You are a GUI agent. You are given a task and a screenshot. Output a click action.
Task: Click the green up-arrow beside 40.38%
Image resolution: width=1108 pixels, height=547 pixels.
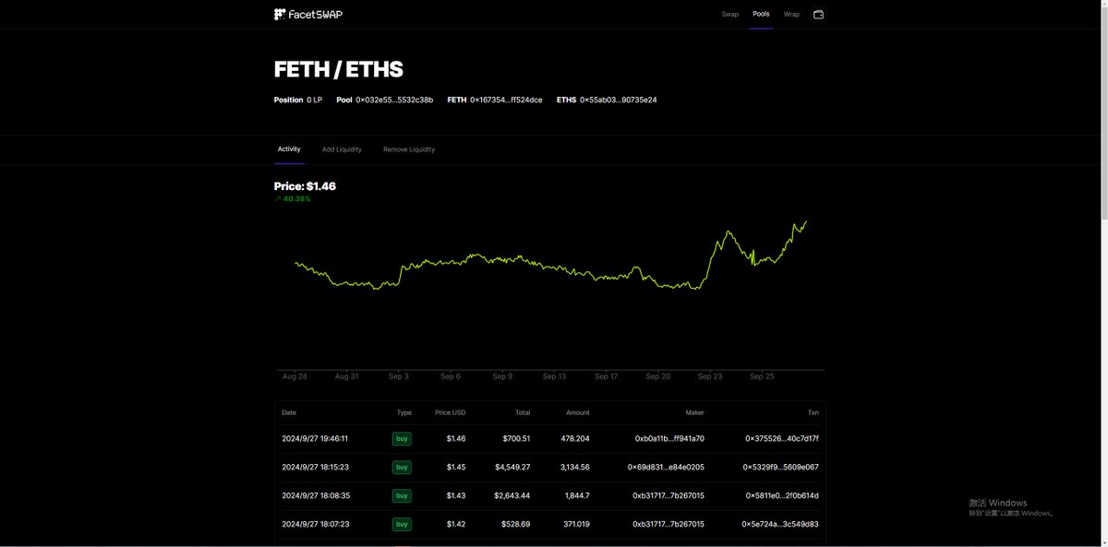click(x=277, y=198)
